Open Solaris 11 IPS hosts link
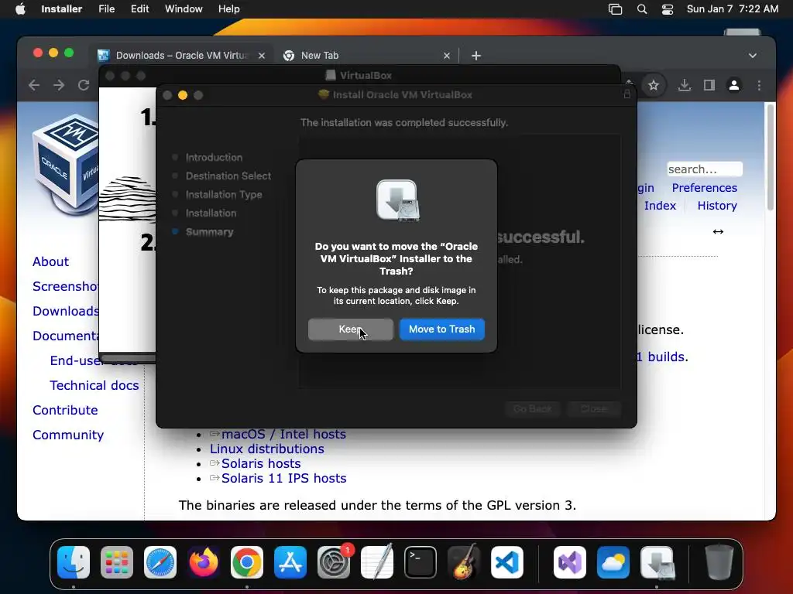Screen dimensions: 793x594 [283, 478]
